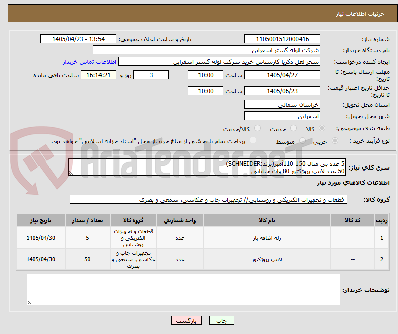Click the response deadline time field 10:00
The height and width of the screenshot is (334, 398).
click(206, 75)
